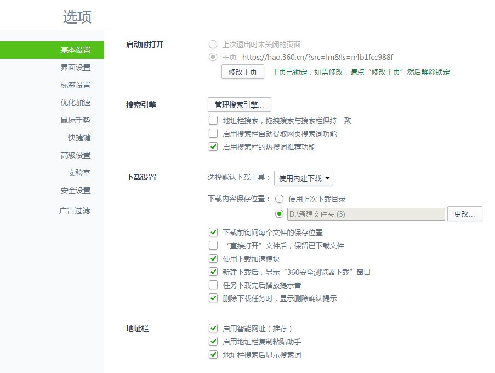Open 鼠标手势 settings category
Image resolution: width=495 pixels, height=373 pixels.
click(75, 120)
